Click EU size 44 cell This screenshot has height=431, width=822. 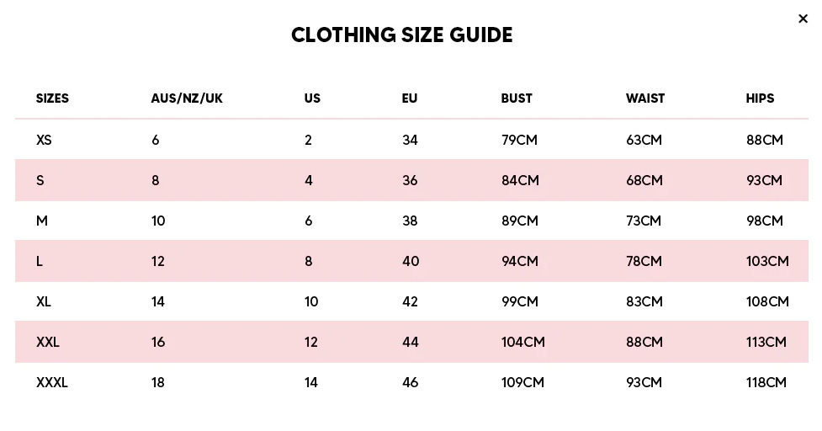411,342
